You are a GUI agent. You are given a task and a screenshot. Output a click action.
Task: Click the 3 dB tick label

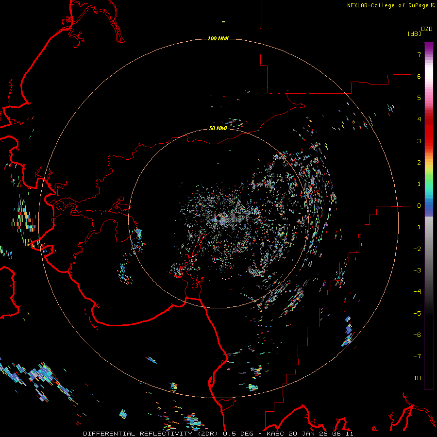click(x=419, y=141)
